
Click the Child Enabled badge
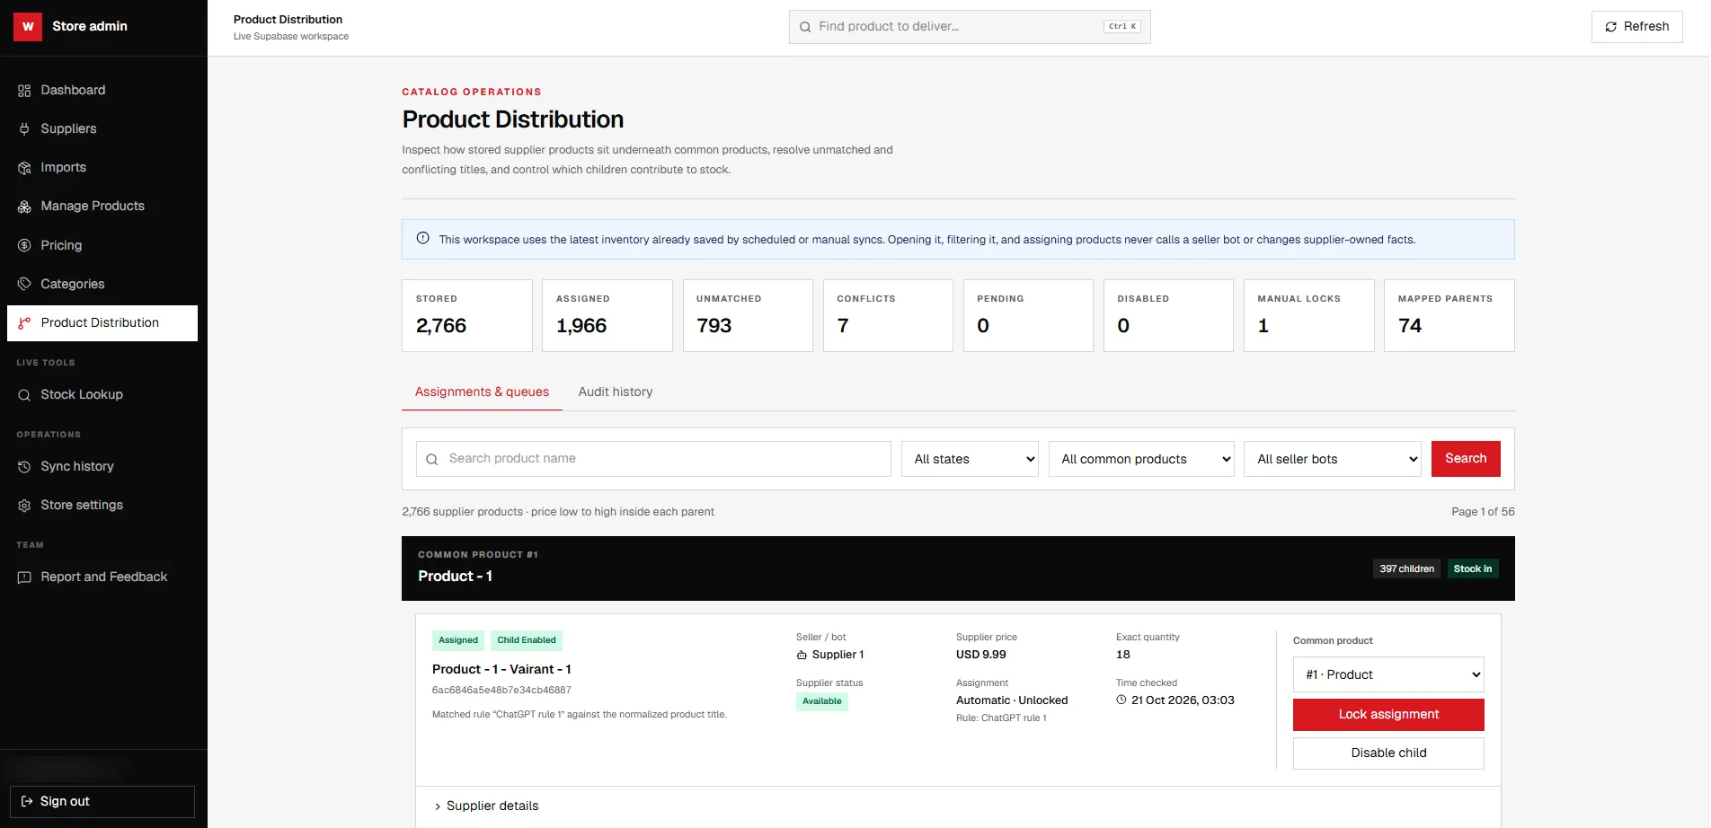click(x=527, y=640)
